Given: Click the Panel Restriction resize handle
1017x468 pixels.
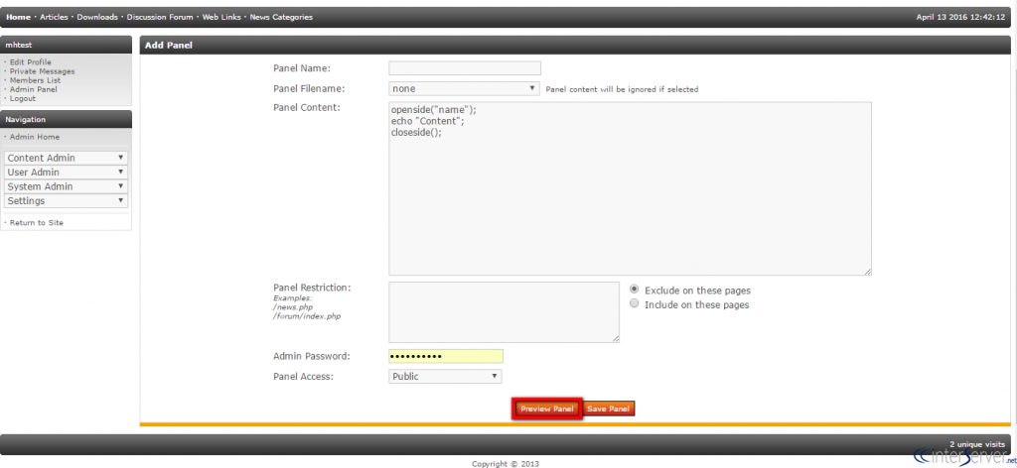Looking at the screenshot, I should pos(616,338).
